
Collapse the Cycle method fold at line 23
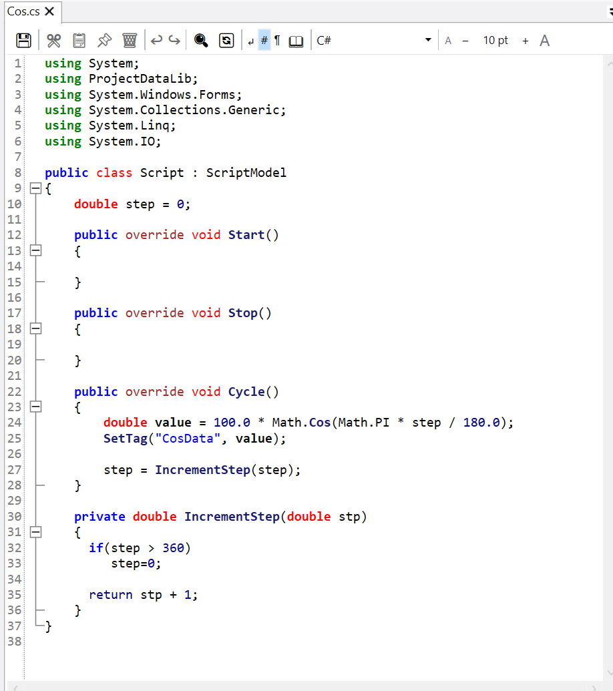(35, 407)
